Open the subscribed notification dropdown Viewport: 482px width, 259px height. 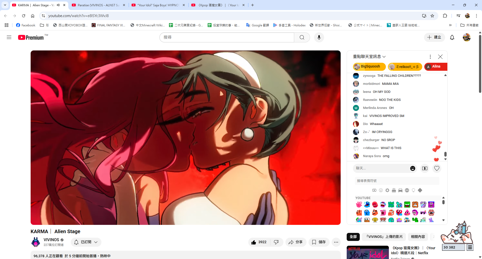(86, 242)
